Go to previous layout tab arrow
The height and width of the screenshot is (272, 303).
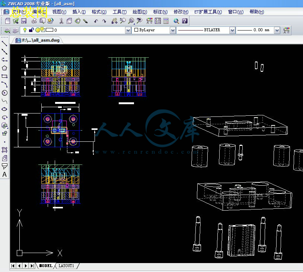point(19,266)
